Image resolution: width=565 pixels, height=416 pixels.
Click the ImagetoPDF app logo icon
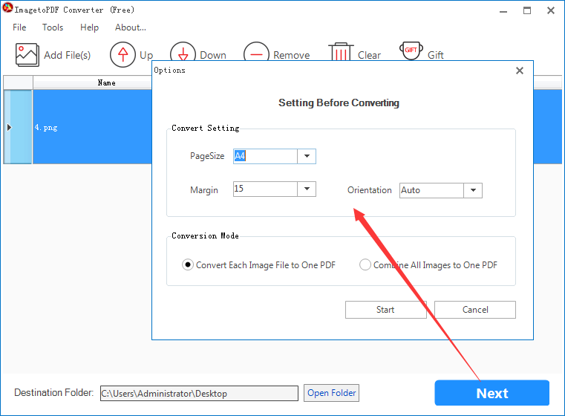(x=7, y=8)
